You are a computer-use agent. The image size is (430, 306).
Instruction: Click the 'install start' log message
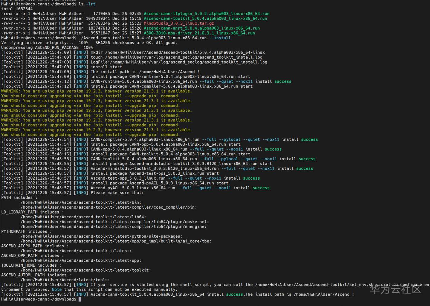[x=106, y=67]
